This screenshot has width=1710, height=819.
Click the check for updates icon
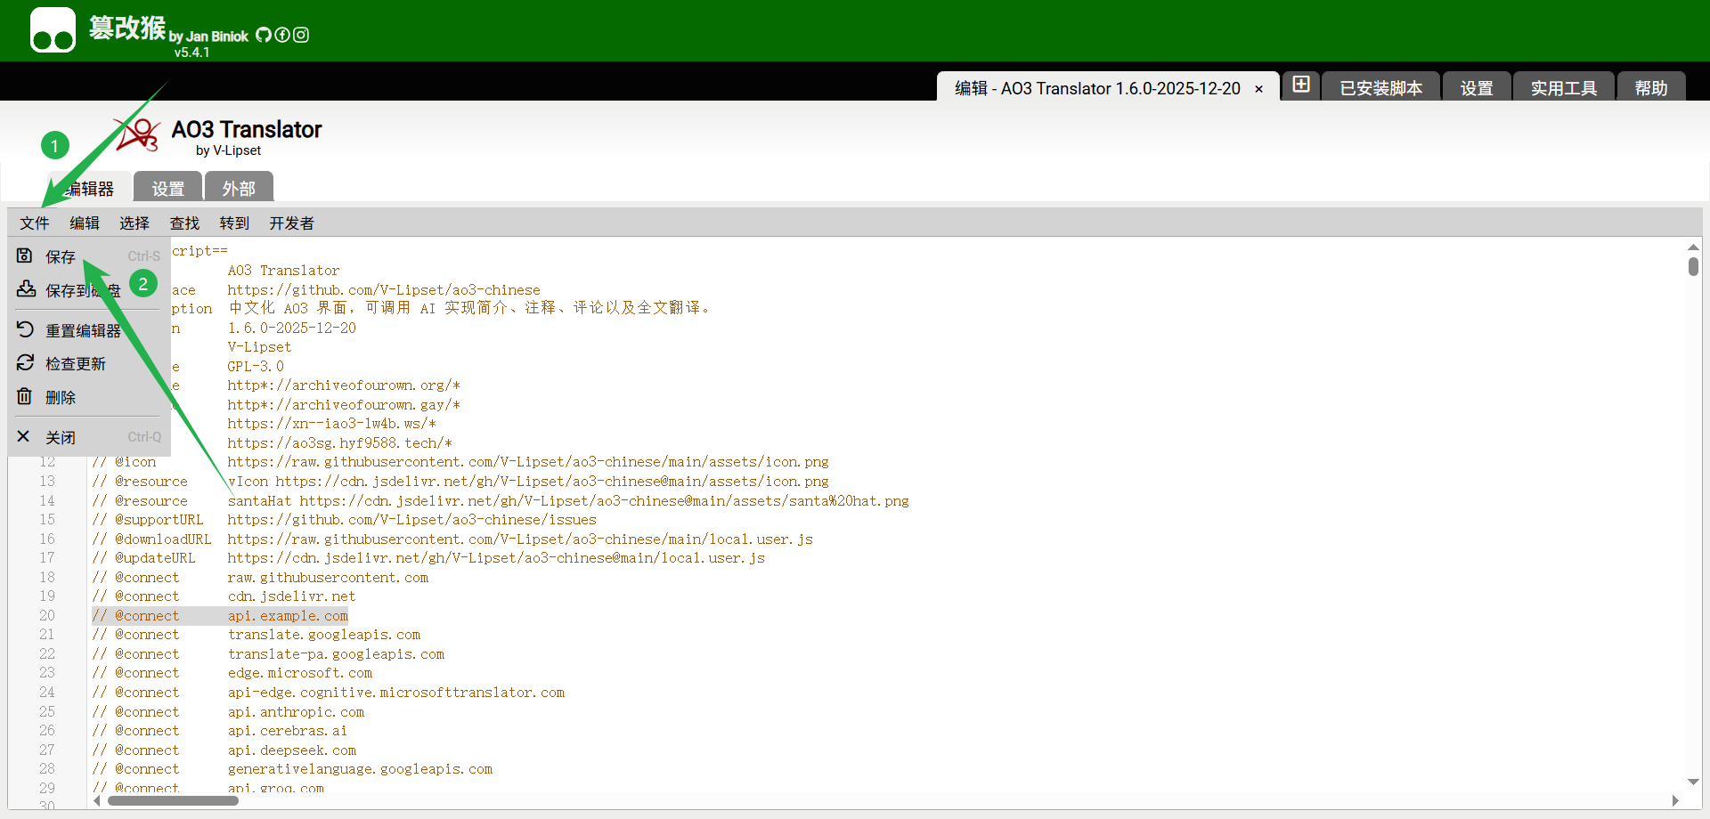tap(25, 363)
